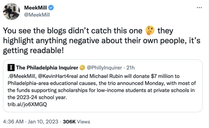Click MeekMill's profile avatar picture
Image resolution: width=209 pixels, height=128 pixels.
coord(12,12)
